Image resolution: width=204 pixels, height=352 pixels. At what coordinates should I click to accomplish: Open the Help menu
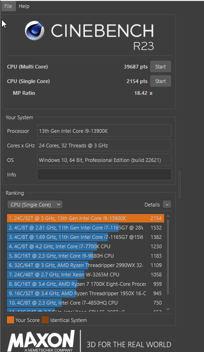24,6
